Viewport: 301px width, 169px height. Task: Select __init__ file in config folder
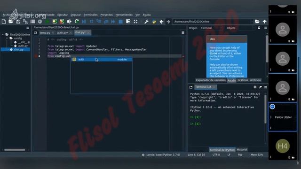(x=24, y=42)
